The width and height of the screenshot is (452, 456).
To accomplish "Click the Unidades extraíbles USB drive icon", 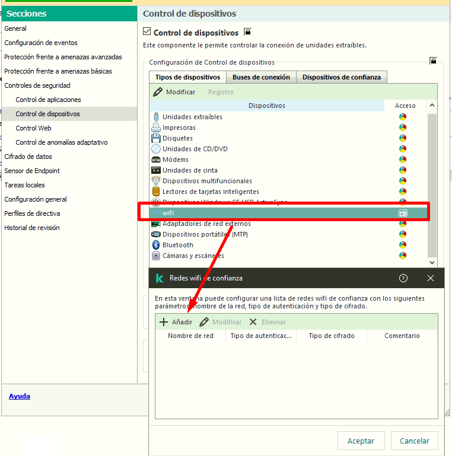I will (x=156, y=117).
